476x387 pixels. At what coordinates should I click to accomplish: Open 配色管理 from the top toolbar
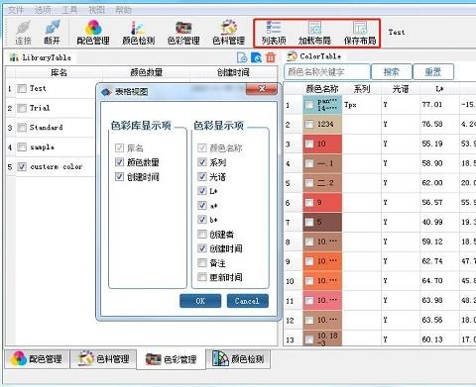click(93, 33)
